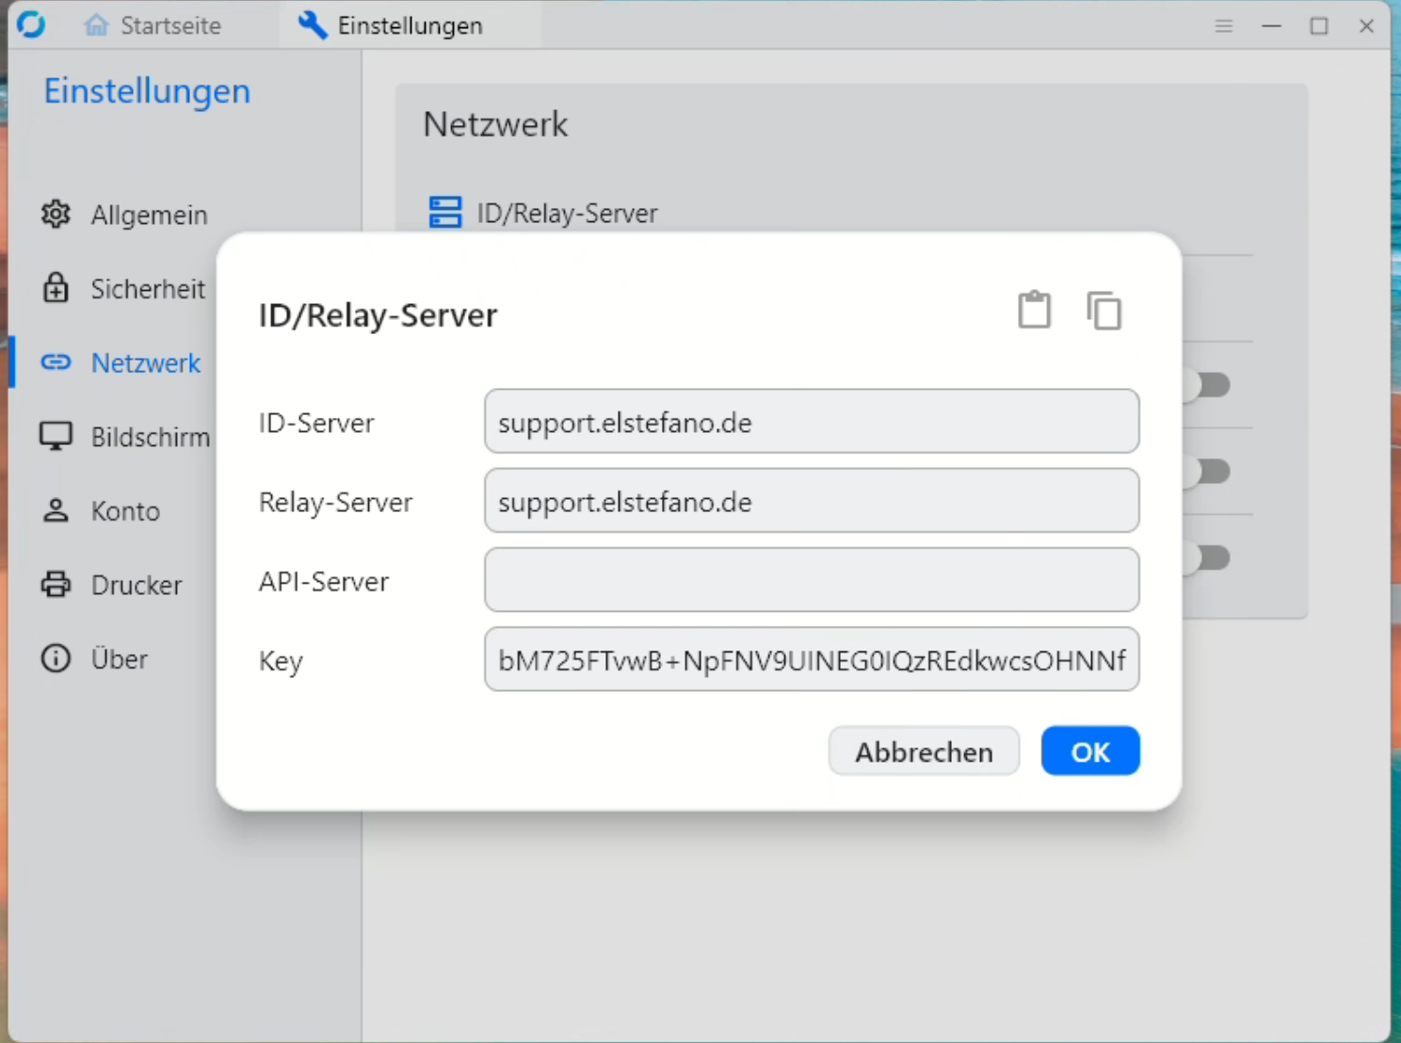
Task: Click the RustDesk logo icon
Action: [31, 24]
